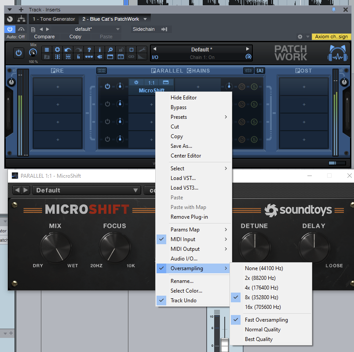Click the vertical dotted columns layout icon
The image size is (354, 352).
tap(57, 57)
